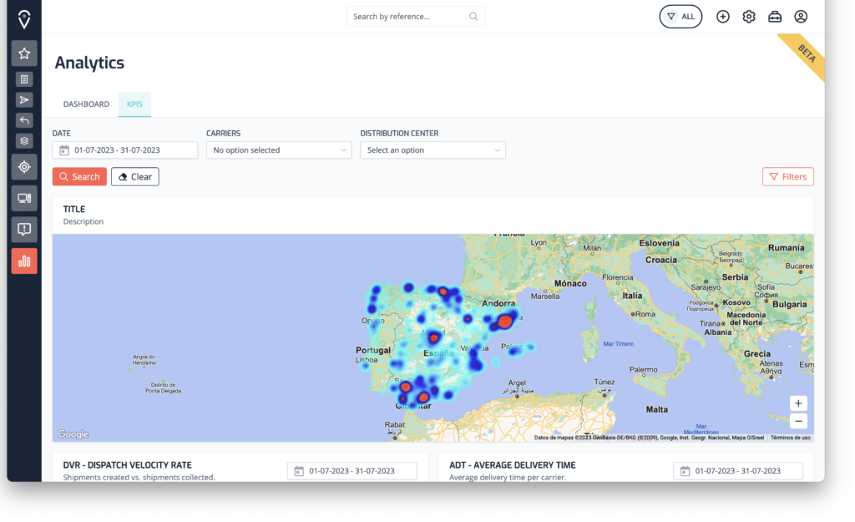
Task: Click the TITLE card heading
Action: (74, 209)
